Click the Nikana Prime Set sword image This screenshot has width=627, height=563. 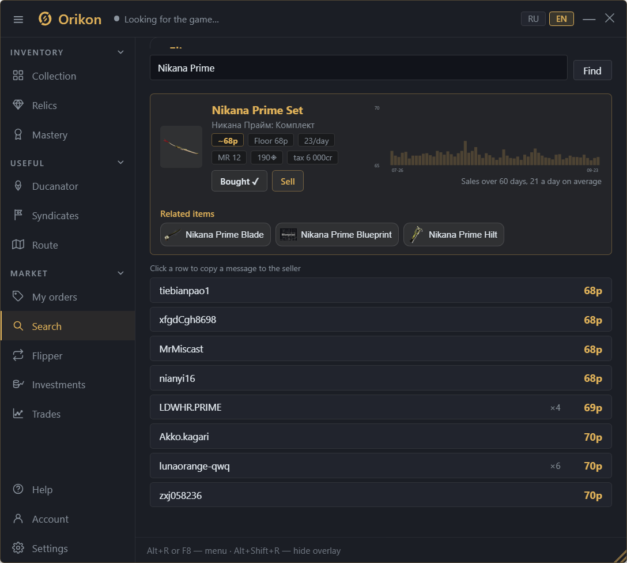[181, 147]
